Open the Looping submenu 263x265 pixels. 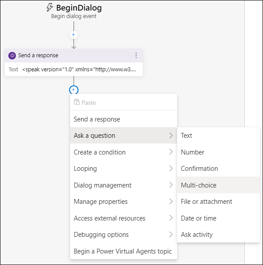[x=123, y=169]
